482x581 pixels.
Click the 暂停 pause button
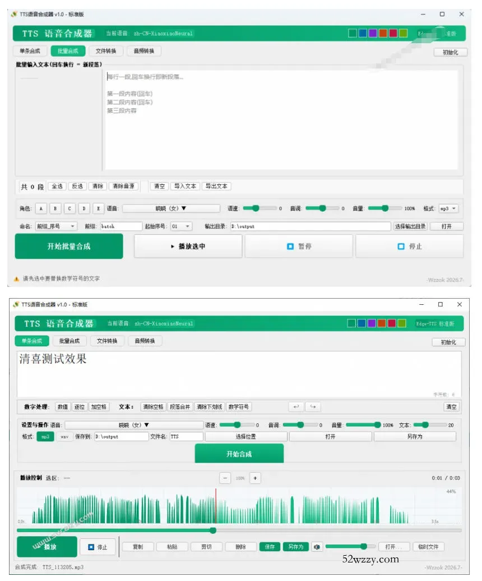click(299, 246)
